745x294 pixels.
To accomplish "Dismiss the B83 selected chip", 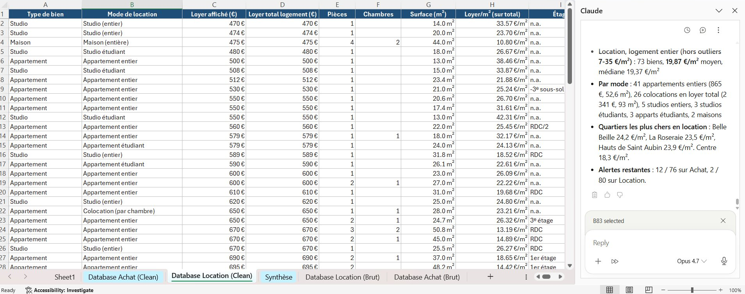I will click(x=723, y=221).
